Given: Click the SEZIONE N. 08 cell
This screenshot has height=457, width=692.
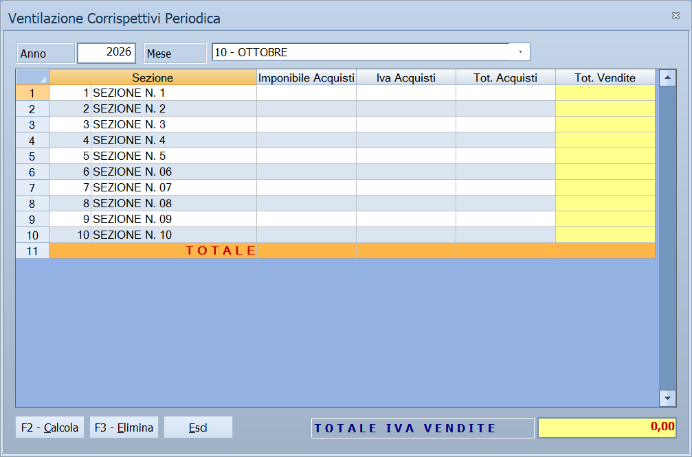Looking at the screenshot, I should [174, 203].
